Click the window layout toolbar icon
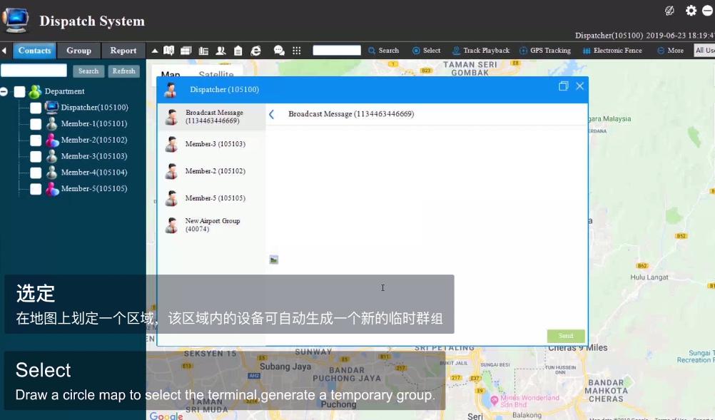The height and width of the screenshot is (420, 715). [x=186, y=51]
